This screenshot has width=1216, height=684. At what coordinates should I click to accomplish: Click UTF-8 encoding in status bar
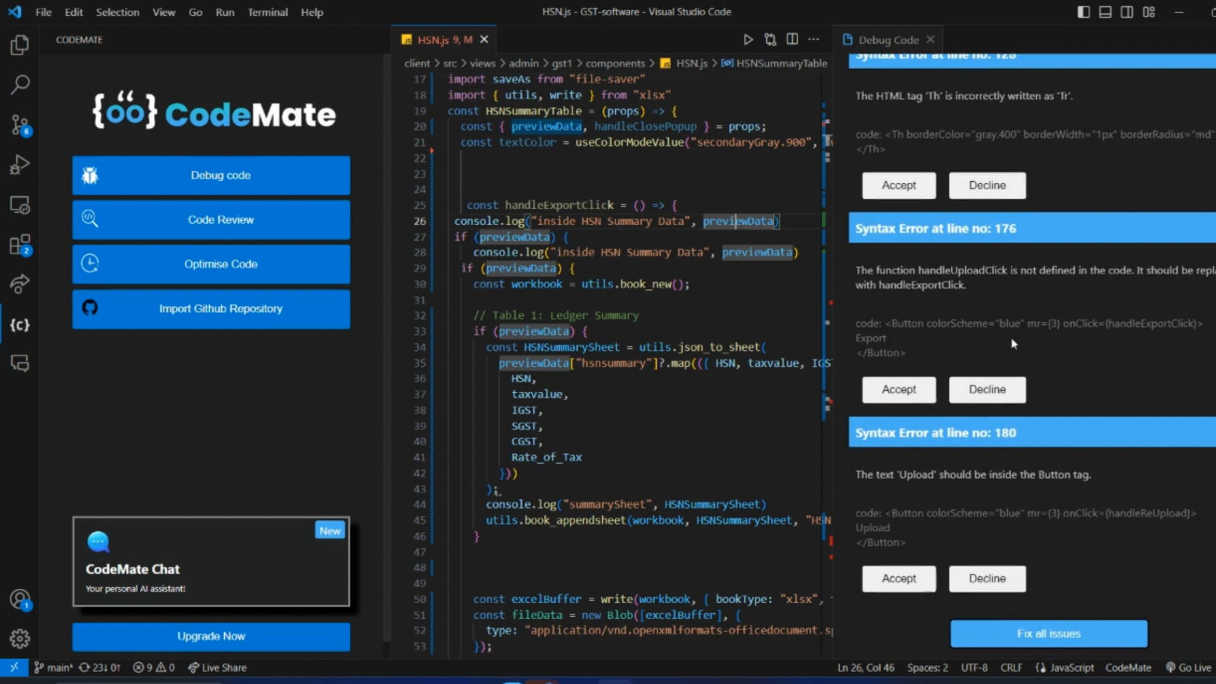click(x=974, y=668)
